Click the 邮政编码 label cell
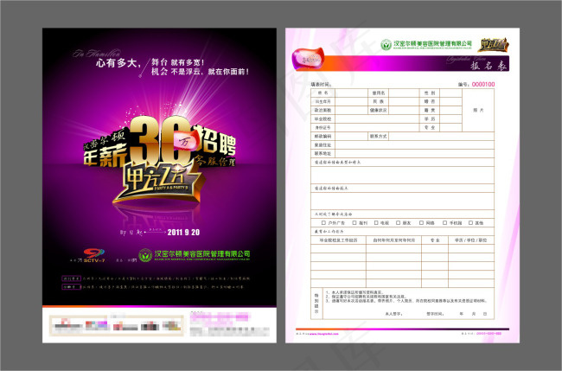 tap(323, 137)
